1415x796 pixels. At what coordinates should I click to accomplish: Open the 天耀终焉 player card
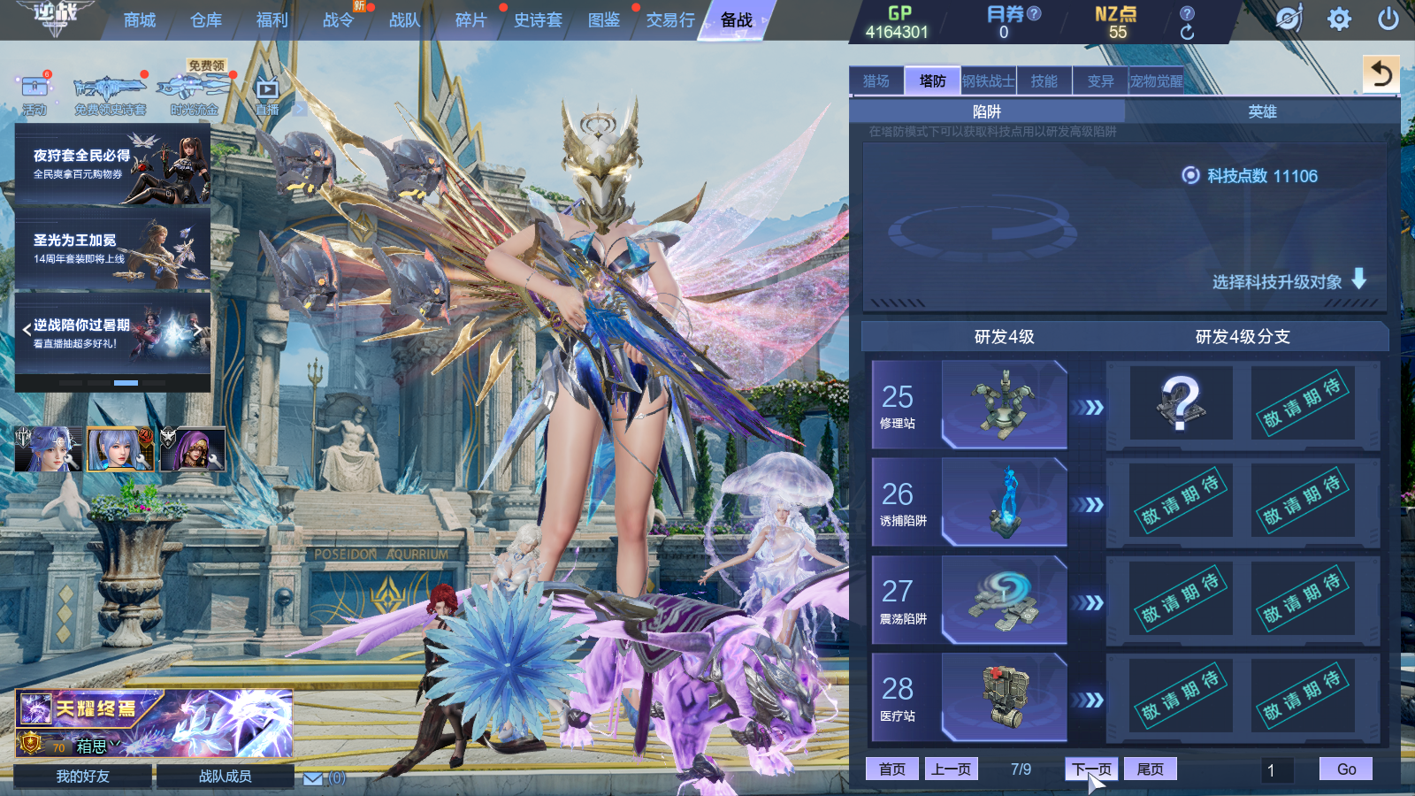coord(154,723)
